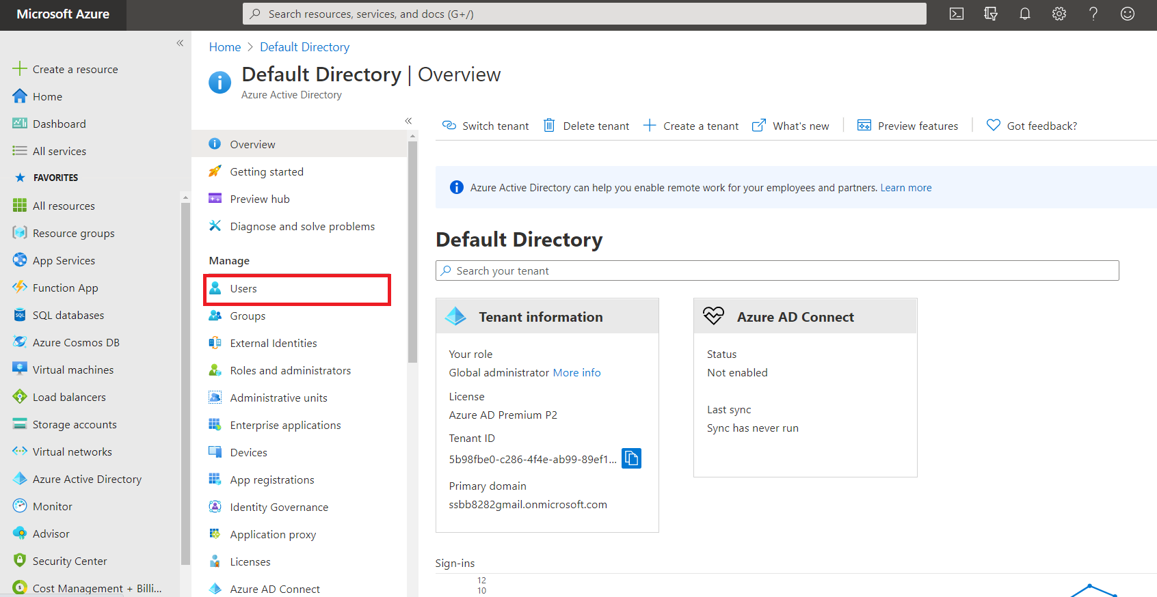
Task: Select Enterprise applications under Manage
Action: pyautogui.click(x=285, y=426)
